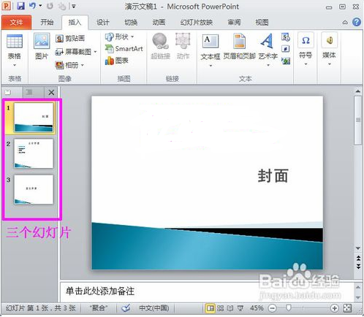
Task: Expand the 形状 shapes dropdown
Action: 132,37
